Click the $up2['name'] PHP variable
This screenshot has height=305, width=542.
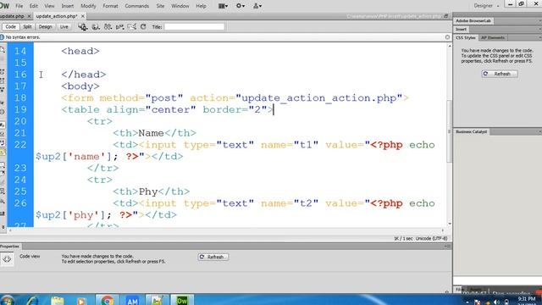pyautogui.click(x=74, y=157)
